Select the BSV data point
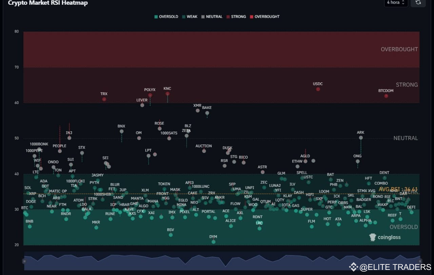 pos(171,235)
